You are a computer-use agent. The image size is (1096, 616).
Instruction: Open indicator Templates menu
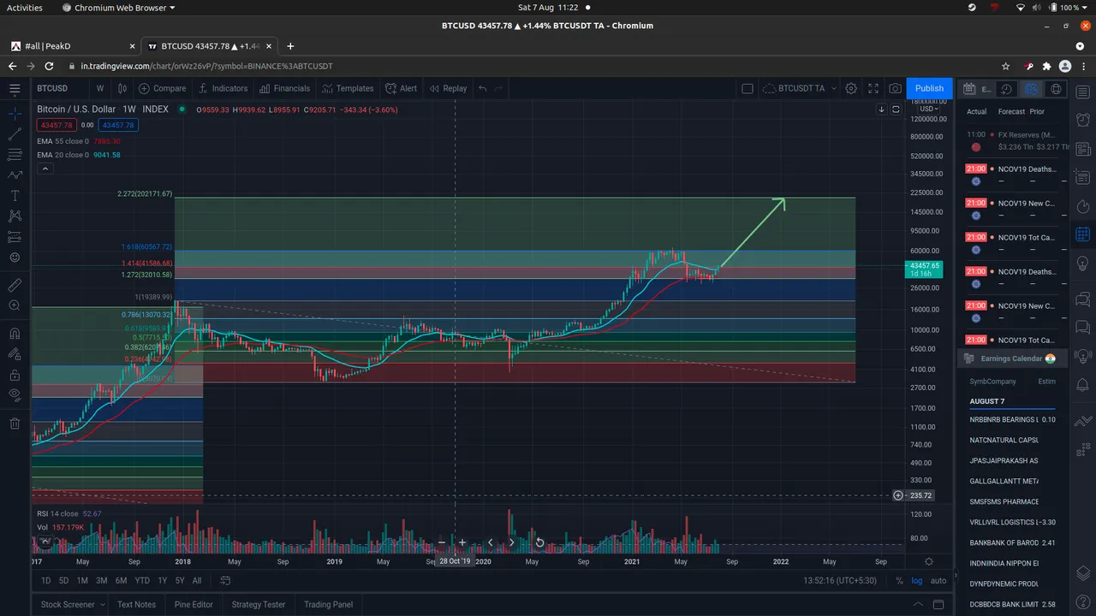point(348,88)
